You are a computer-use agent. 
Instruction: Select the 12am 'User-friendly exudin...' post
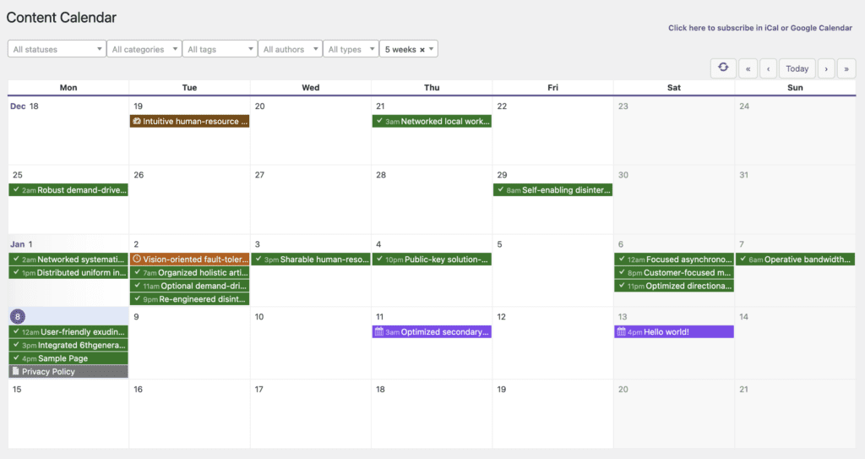[x=68, y=332]
